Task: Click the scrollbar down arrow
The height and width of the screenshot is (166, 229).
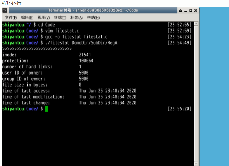Action: coord(196,164)
